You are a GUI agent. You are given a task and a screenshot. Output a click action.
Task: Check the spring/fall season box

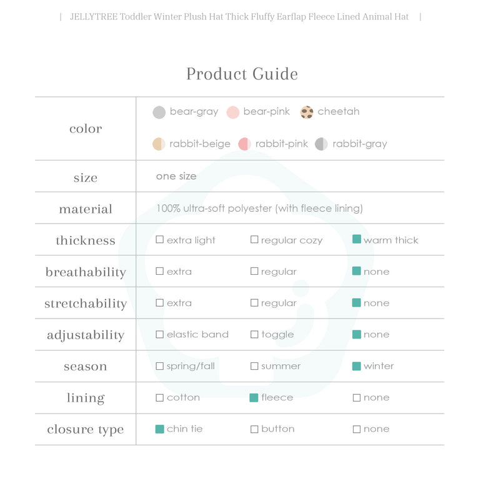click(160, 366)
